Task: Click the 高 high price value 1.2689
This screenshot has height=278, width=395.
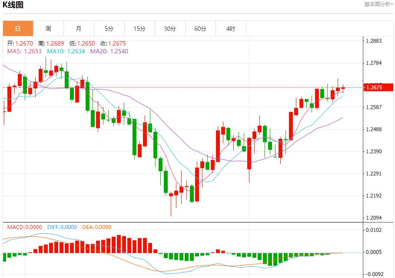Action: click(51, 43)
